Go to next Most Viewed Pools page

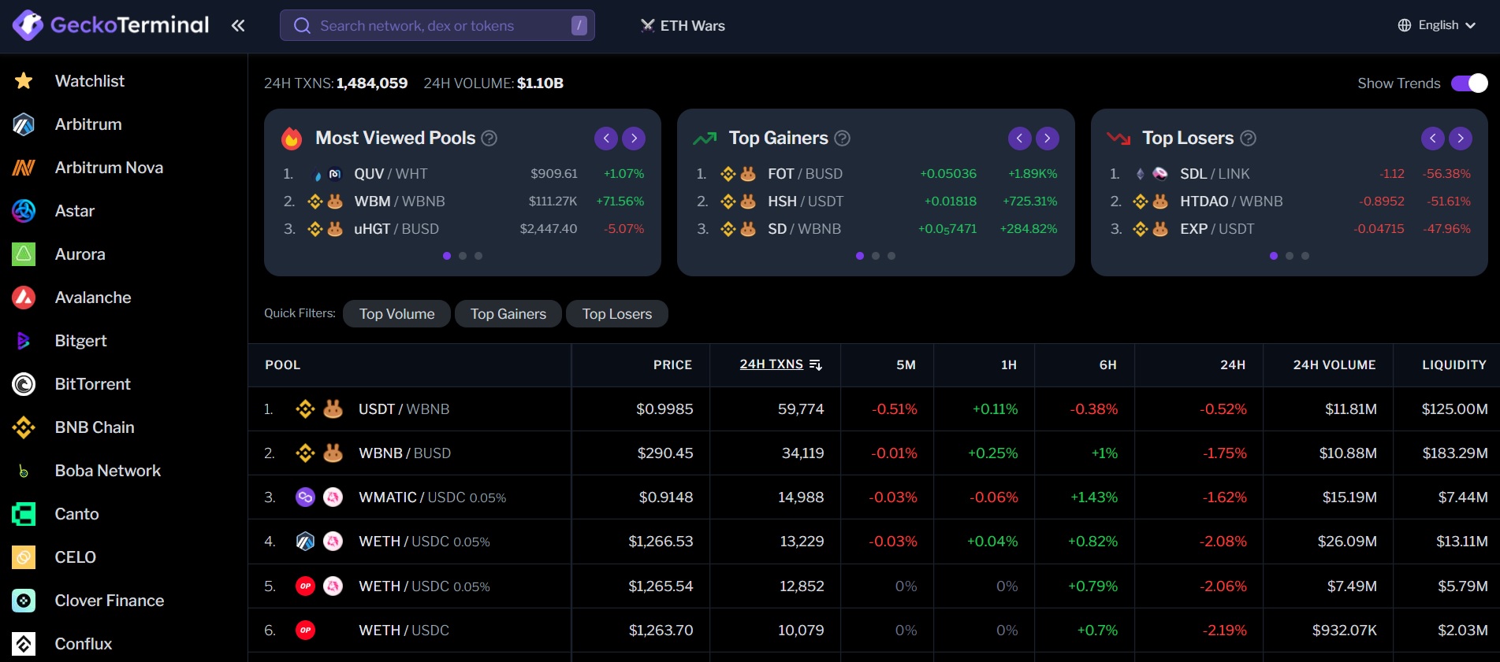[x=634, y=139]
